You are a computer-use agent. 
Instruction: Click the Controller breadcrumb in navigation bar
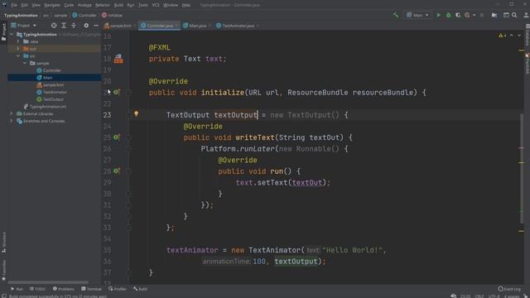tap(84, 15)
